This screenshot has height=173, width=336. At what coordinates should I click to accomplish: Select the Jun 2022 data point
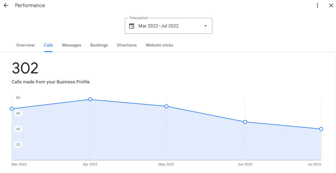point(245,122)
